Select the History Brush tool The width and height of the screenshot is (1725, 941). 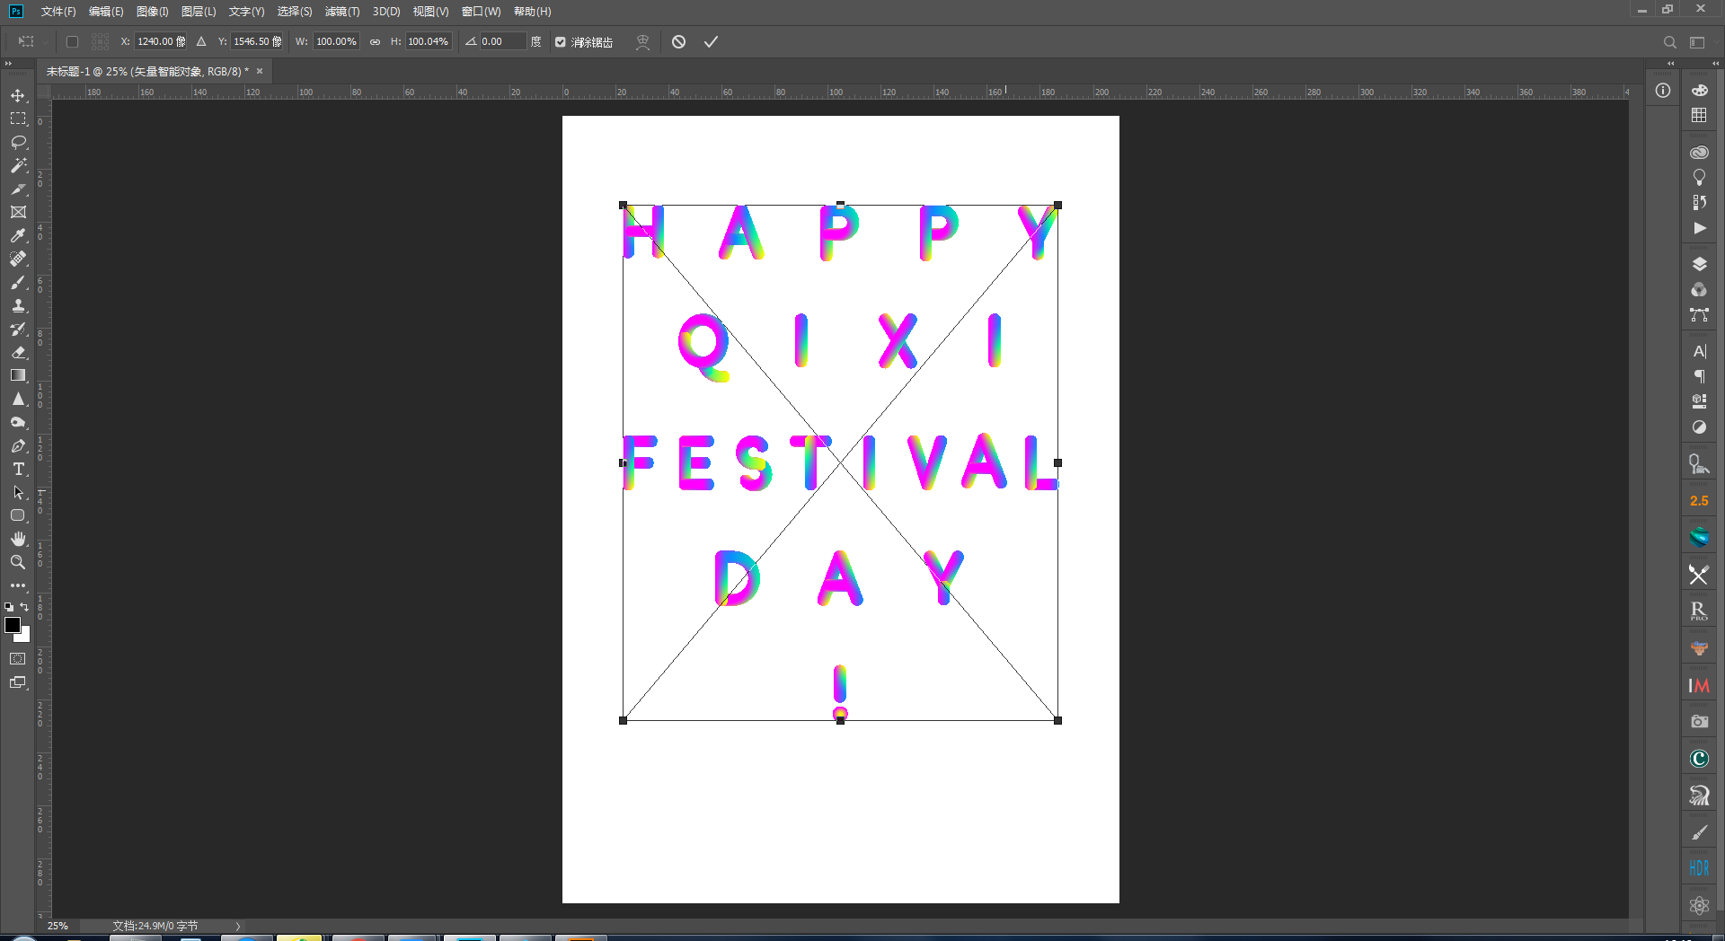point(18,329)
